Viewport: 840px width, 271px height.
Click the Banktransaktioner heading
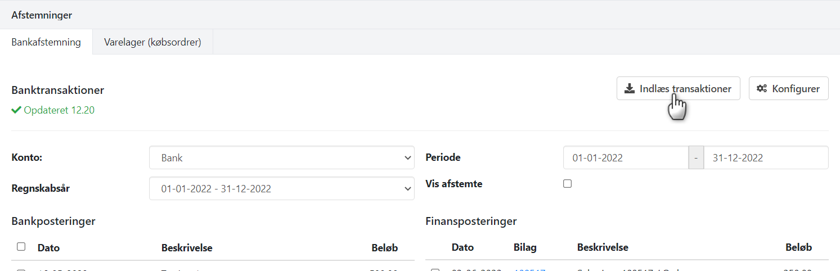57,90
